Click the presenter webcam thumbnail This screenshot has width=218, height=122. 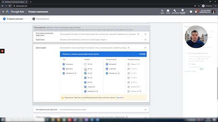(x=196, y=37)
